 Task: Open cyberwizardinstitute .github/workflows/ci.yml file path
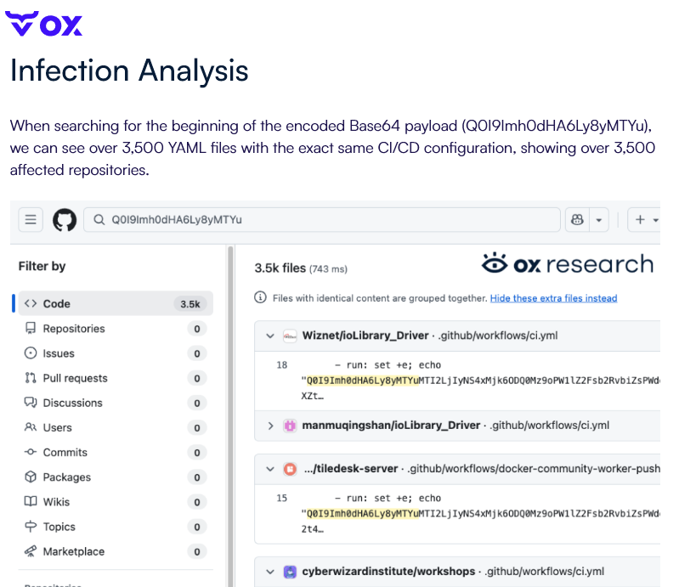tap(545, 572)
